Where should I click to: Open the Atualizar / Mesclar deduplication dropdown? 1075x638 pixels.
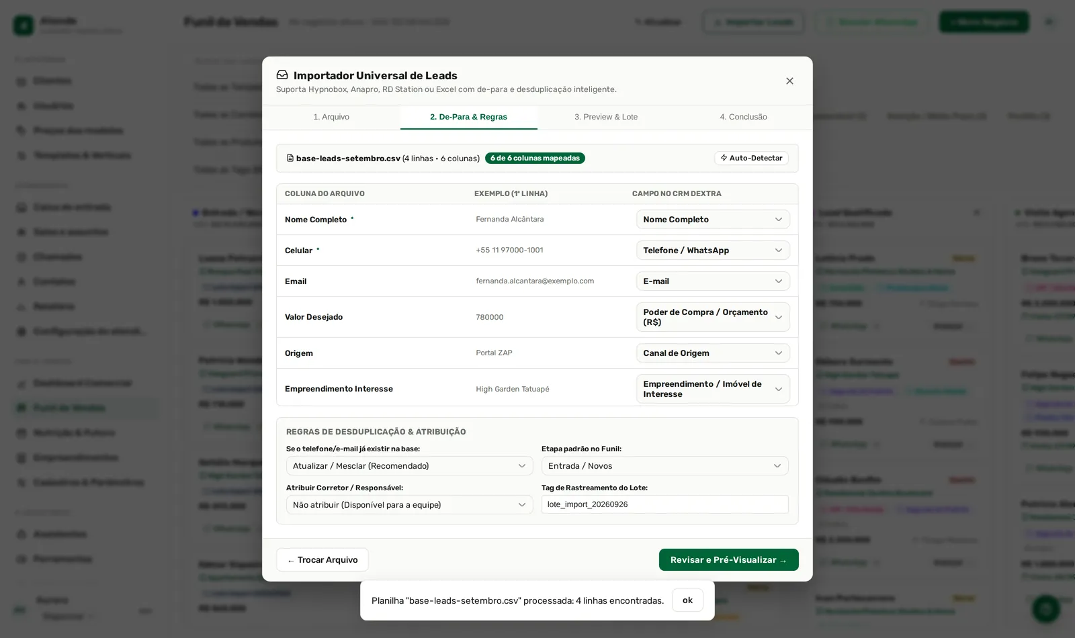point(409,466)
